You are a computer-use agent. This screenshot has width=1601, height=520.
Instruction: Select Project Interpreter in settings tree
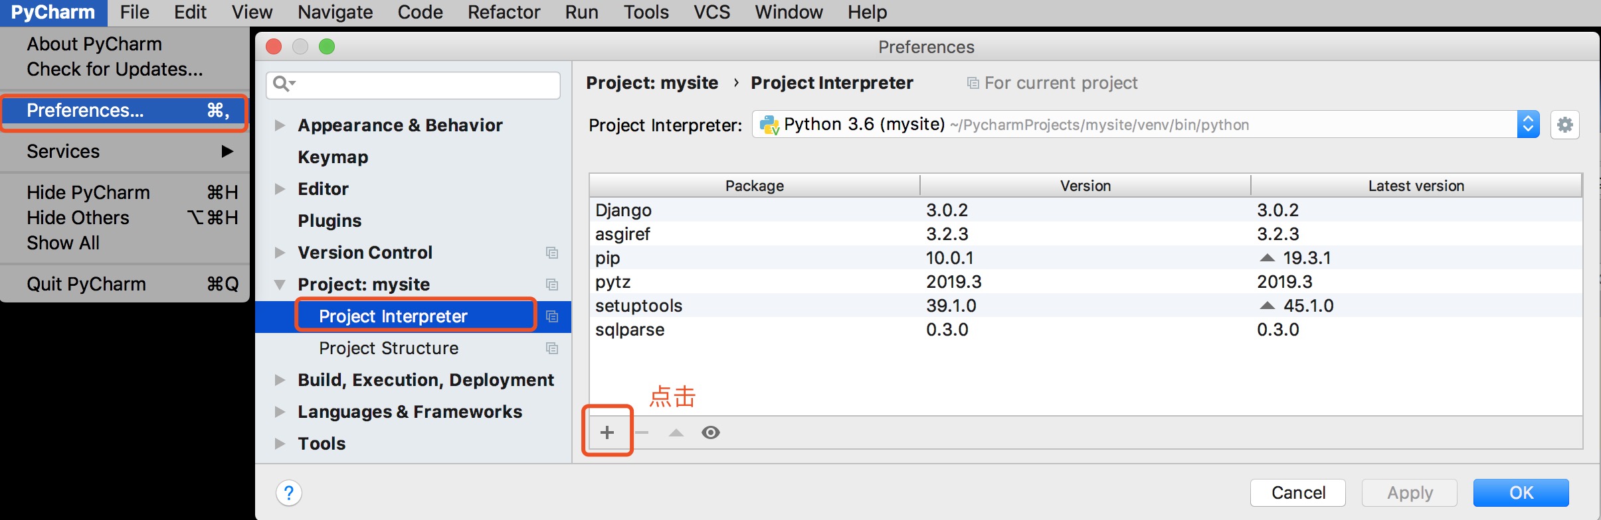tap(393, 316)
